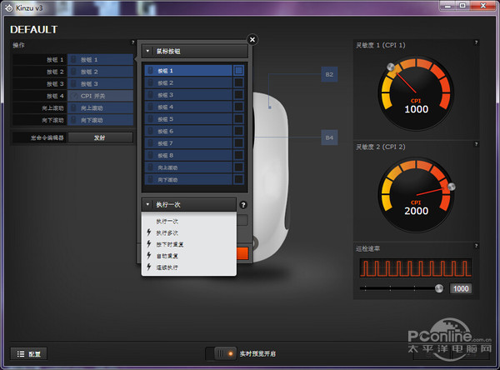
Task: Open help for the 操作 panel
Action: pos(133,42)
